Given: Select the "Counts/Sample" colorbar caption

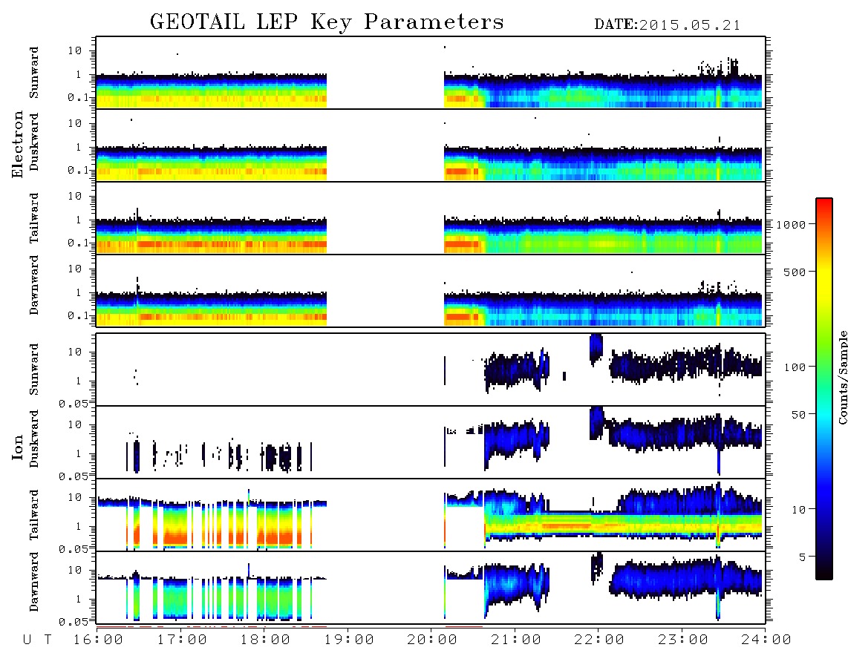Looking at the screenshot, I should coord(843,377).
